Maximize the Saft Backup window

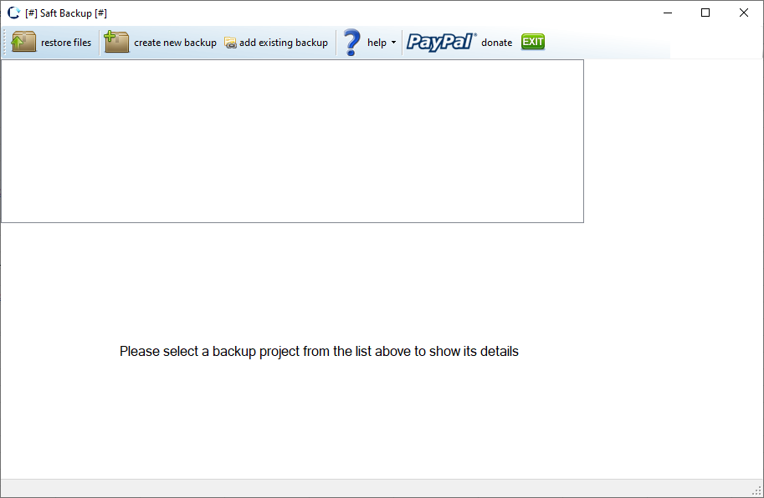705,13
